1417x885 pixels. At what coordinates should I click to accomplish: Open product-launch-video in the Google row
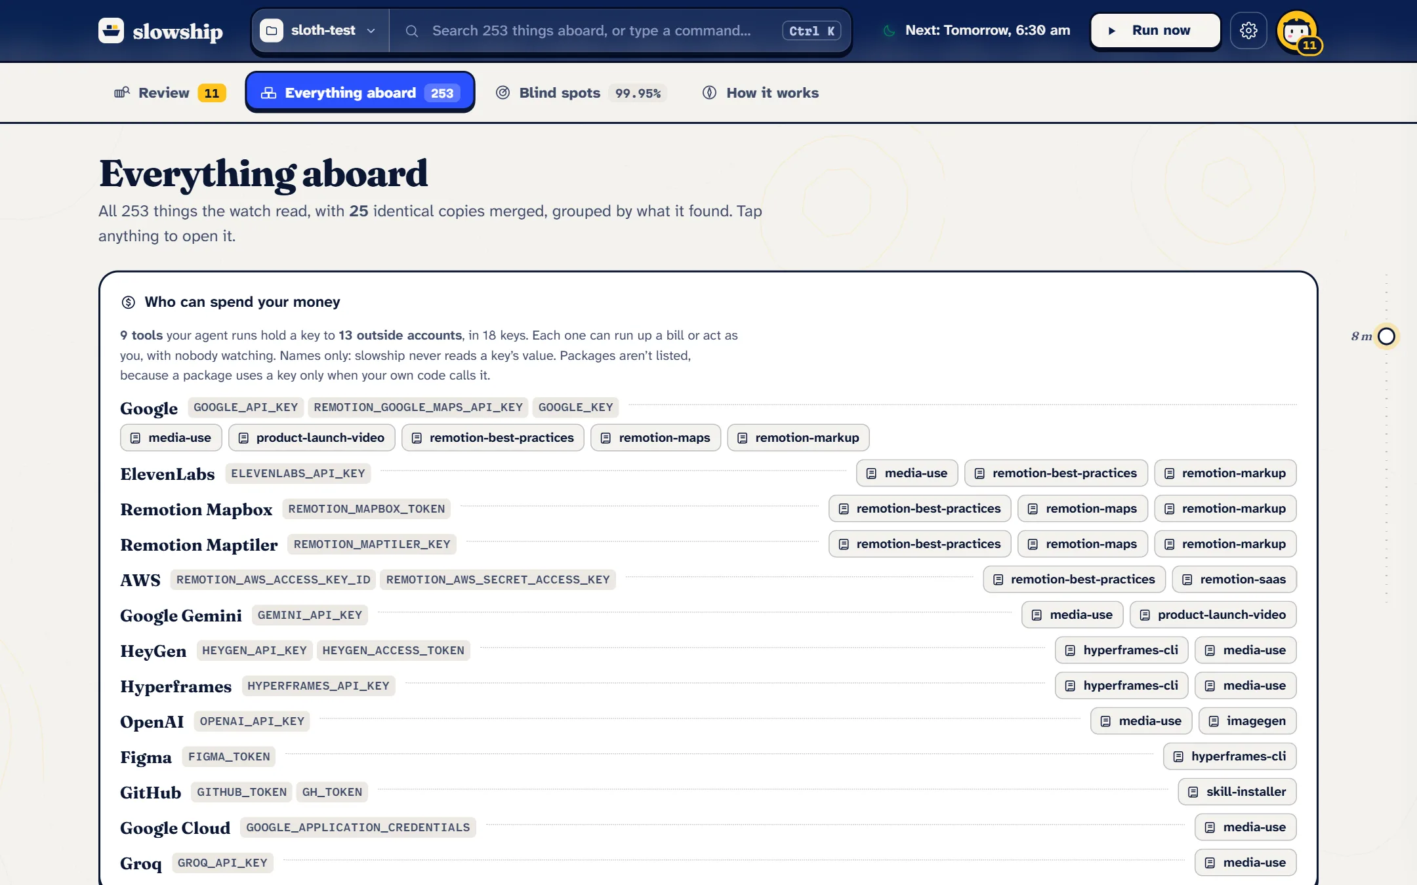[x=311, y=437]
